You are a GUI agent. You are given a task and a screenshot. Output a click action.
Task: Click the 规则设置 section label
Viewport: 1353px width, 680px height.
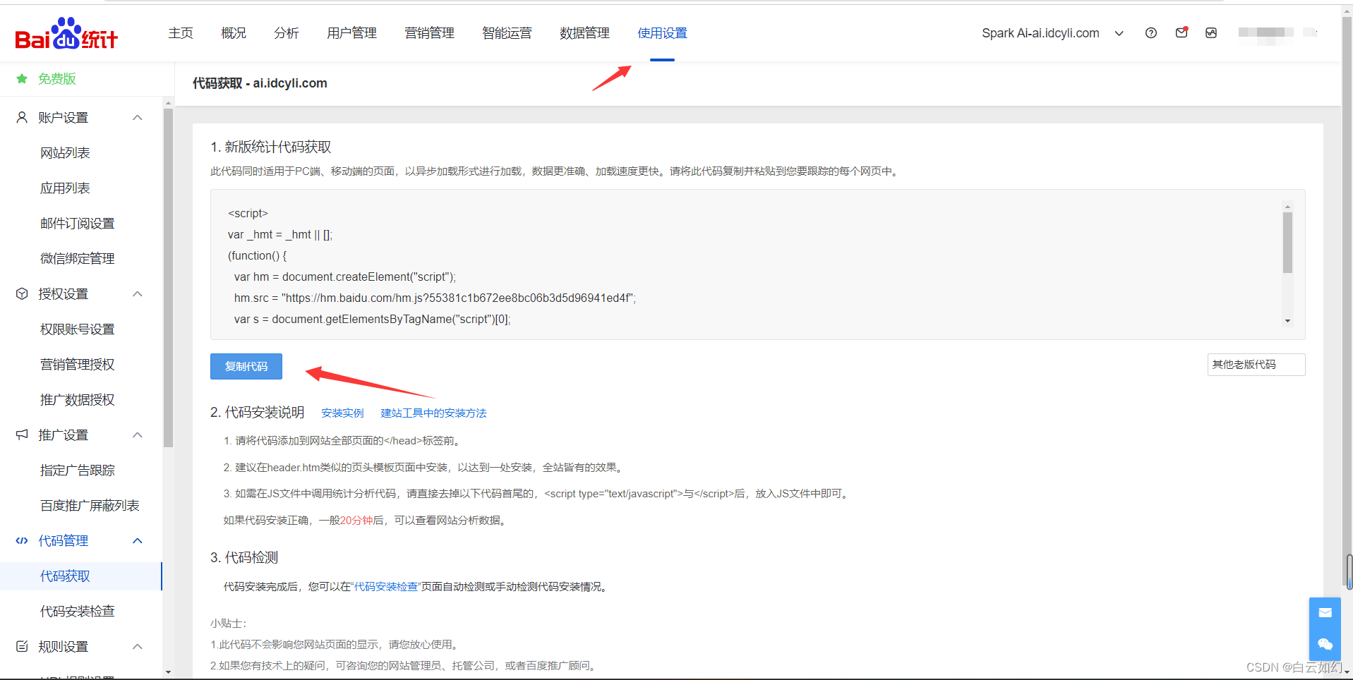click(x=64, y=647)
